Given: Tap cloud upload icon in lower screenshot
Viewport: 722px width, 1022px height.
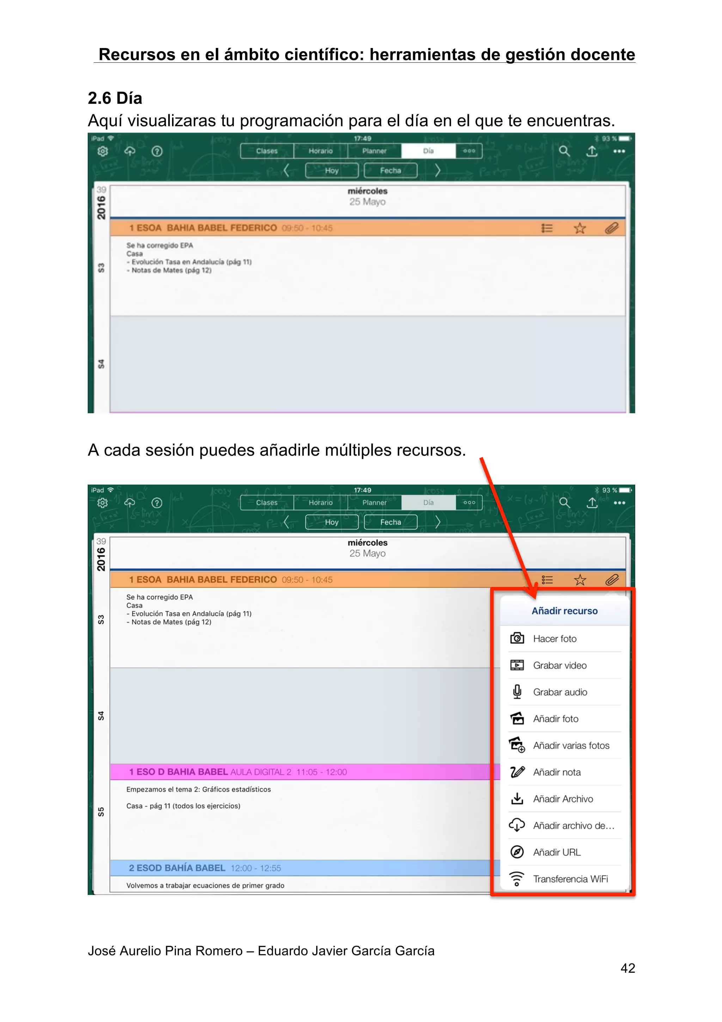Looking at the screenshot, I should pyautogui.click(x=129, y=503).
